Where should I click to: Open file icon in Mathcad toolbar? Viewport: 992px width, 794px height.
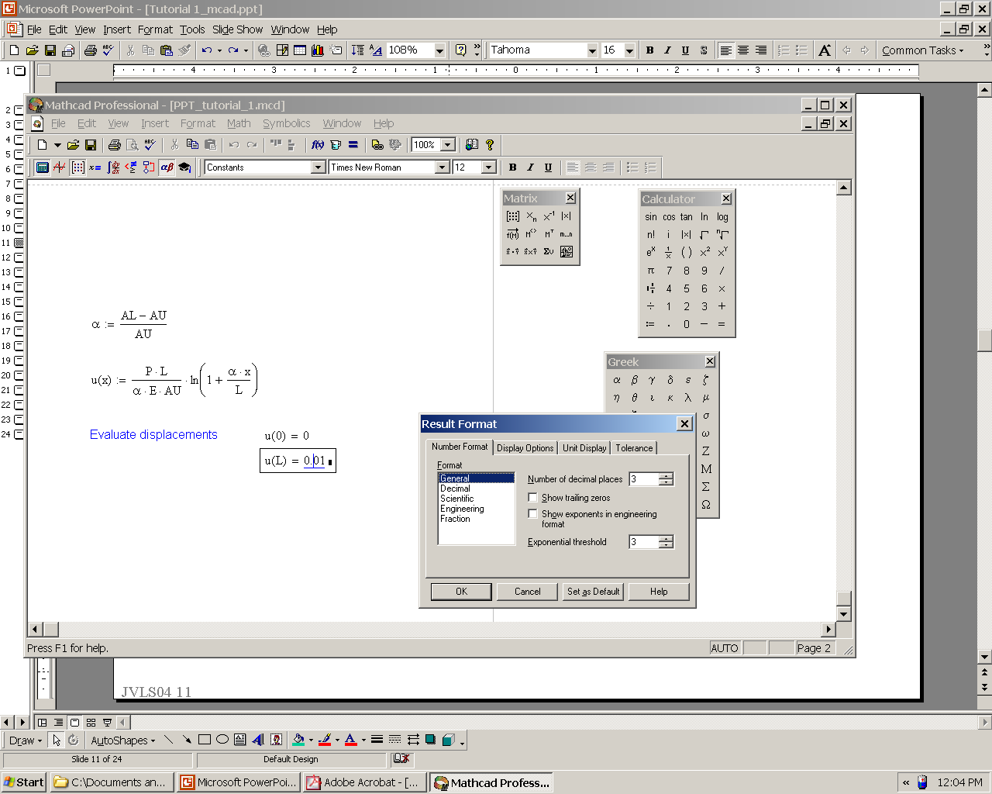click(74, 145)
